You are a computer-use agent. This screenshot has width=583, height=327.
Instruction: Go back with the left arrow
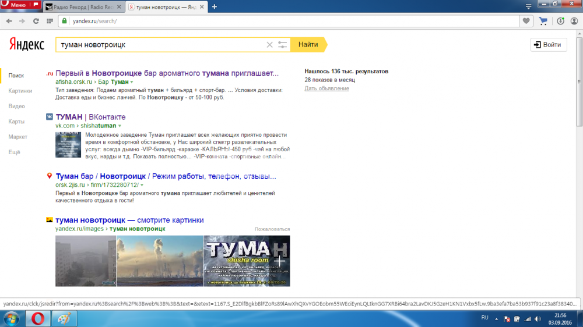pos(9,21)
